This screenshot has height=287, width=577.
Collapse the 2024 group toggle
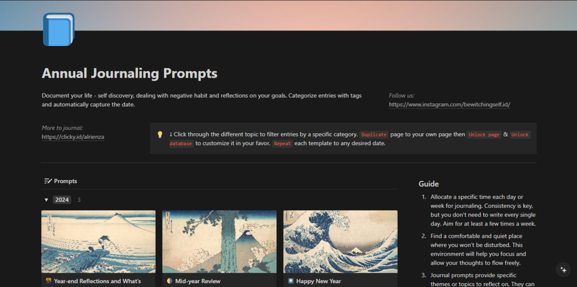[47, 200]
